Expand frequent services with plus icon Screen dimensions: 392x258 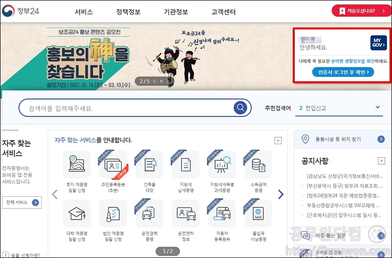(x=278, y=141)
